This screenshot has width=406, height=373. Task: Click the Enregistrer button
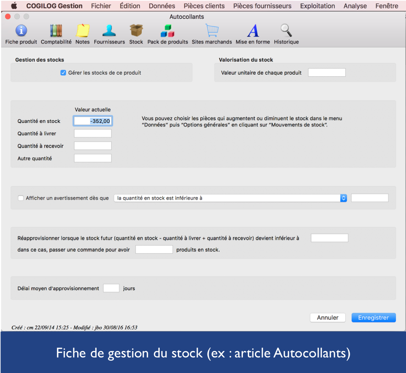(374, 318)
